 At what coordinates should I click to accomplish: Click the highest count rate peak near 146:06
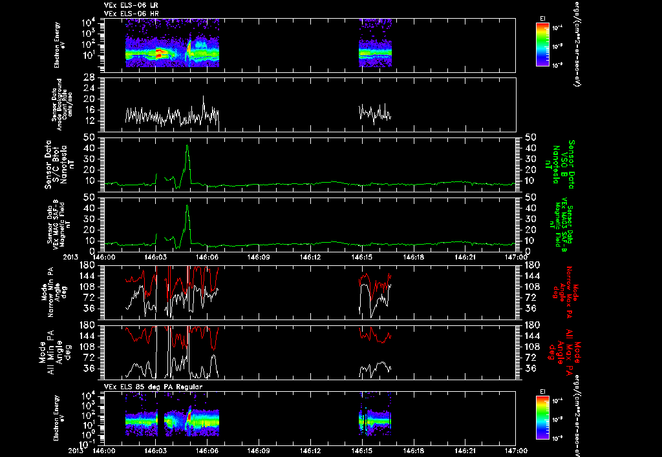tap(204, 97)
